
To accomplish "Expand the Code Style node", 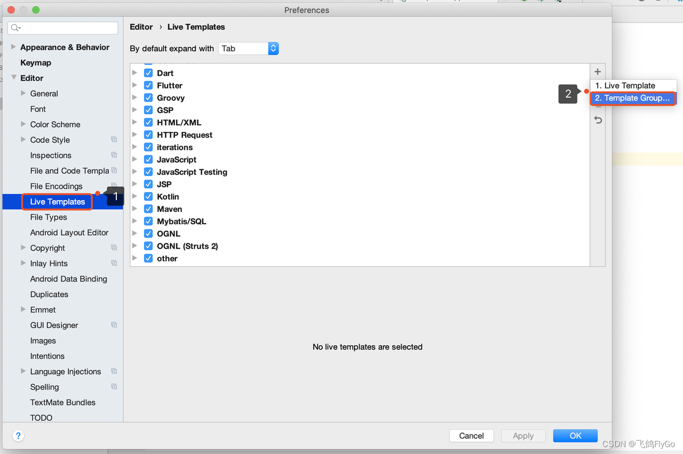I will click(23, 140).
